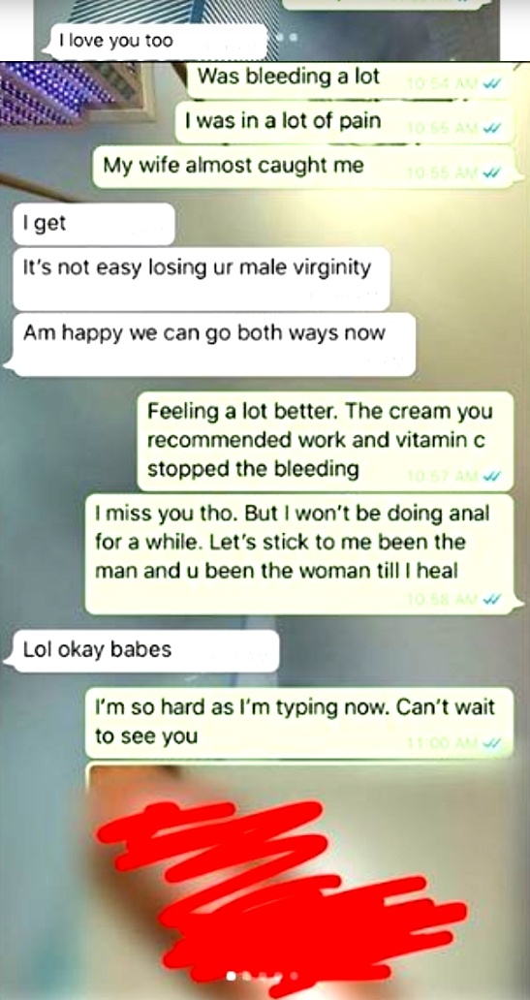The image size is (530, 1000).
Task: Select the 'Was bleeding a lot' bubble
Action: pyautogui.click(x=350, y=79)
